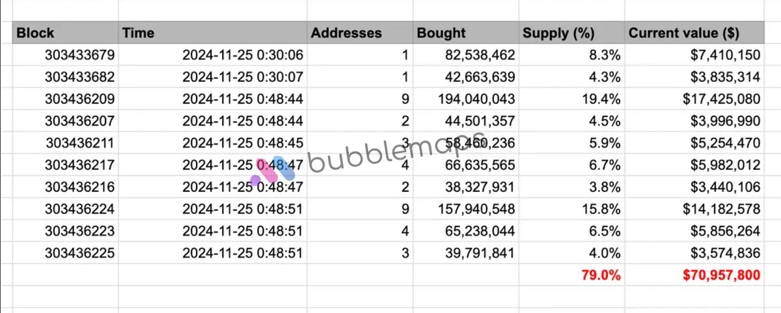
Task: Click the bubblemaps logo icon
Action: tap(274, 171)
